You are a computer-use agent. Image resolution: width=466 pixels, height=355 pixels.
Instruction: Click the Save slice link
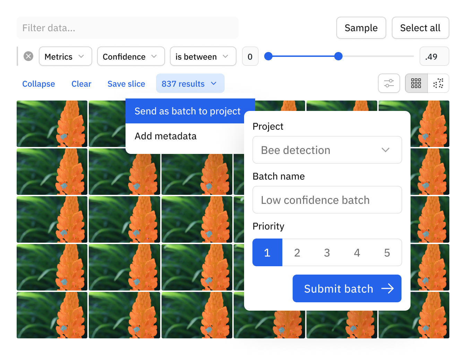coord(126,84)
